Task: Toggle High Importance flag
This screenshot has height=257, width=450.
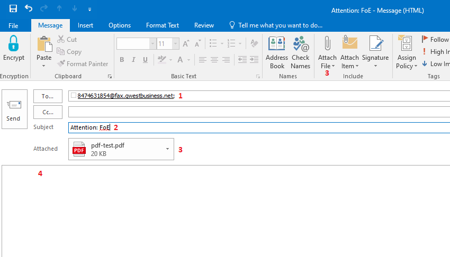Action: [x=434, y=52]
